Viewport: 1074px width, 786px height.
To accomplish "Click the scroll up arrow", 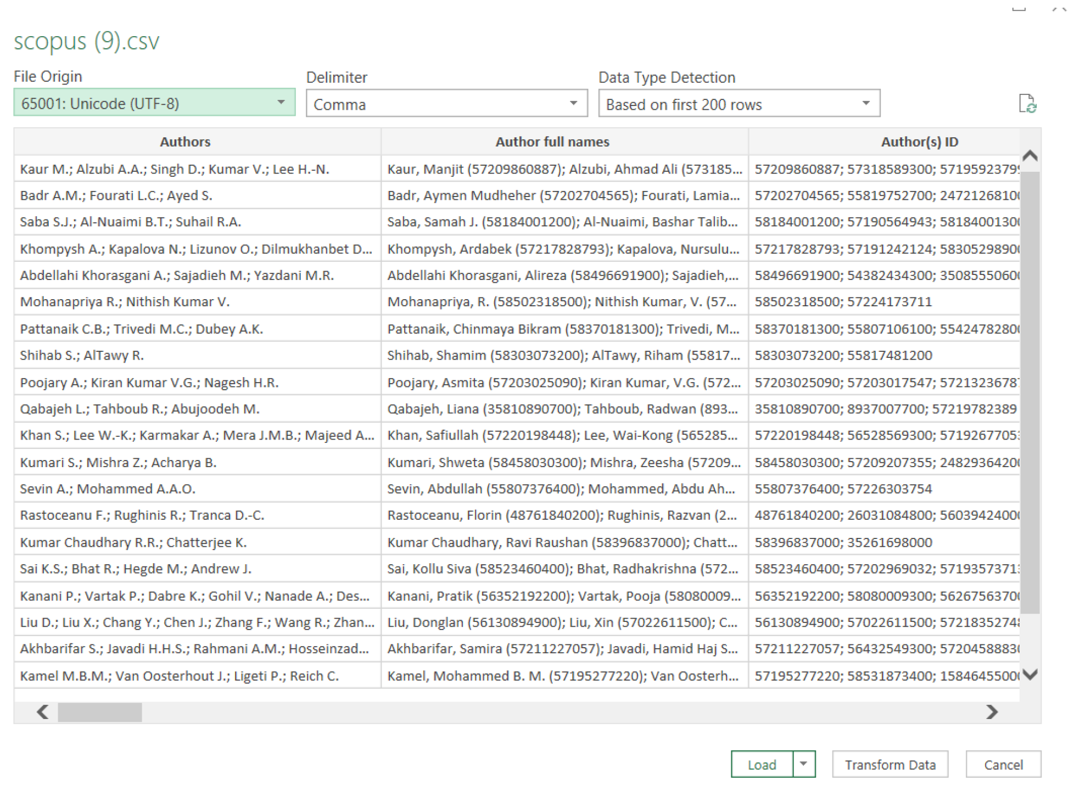I will coord(1030,155).
